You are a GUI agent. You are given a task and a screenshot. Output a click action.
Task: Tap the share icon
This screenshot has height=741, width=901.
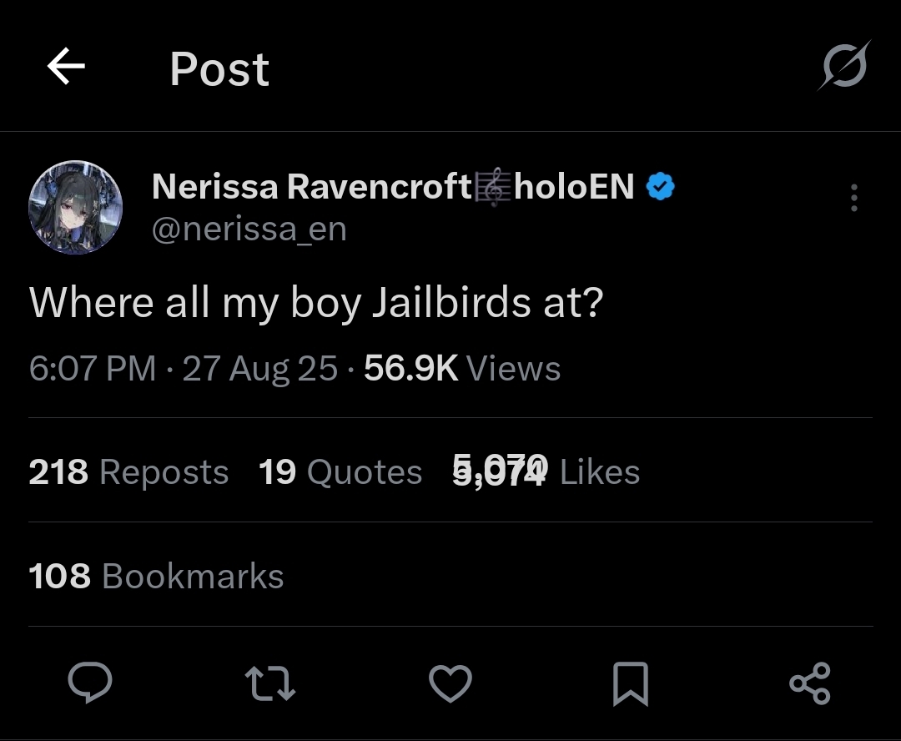click(809, 683)
